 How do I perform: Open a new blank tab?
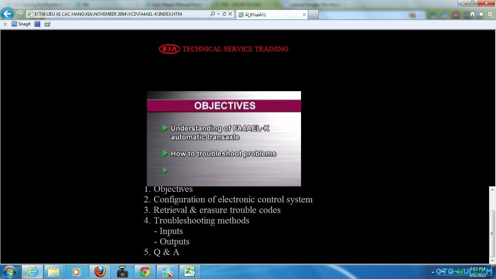(313, 15)
